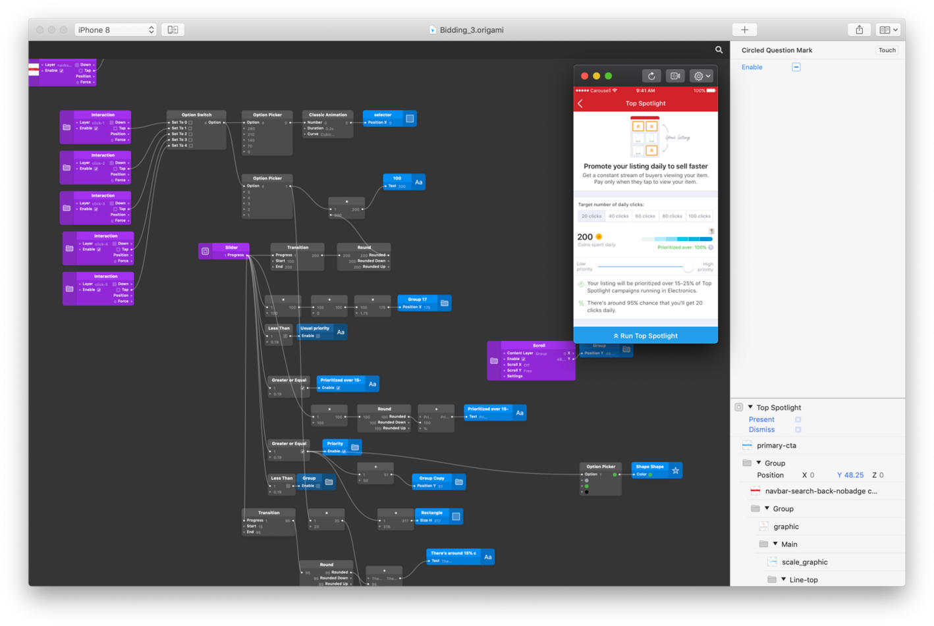Image resolution: width=934 pixels, height=626 pixels.
Task: Toggle Set To 4 checkbox in Option Switch
Action: click(191, 145)
